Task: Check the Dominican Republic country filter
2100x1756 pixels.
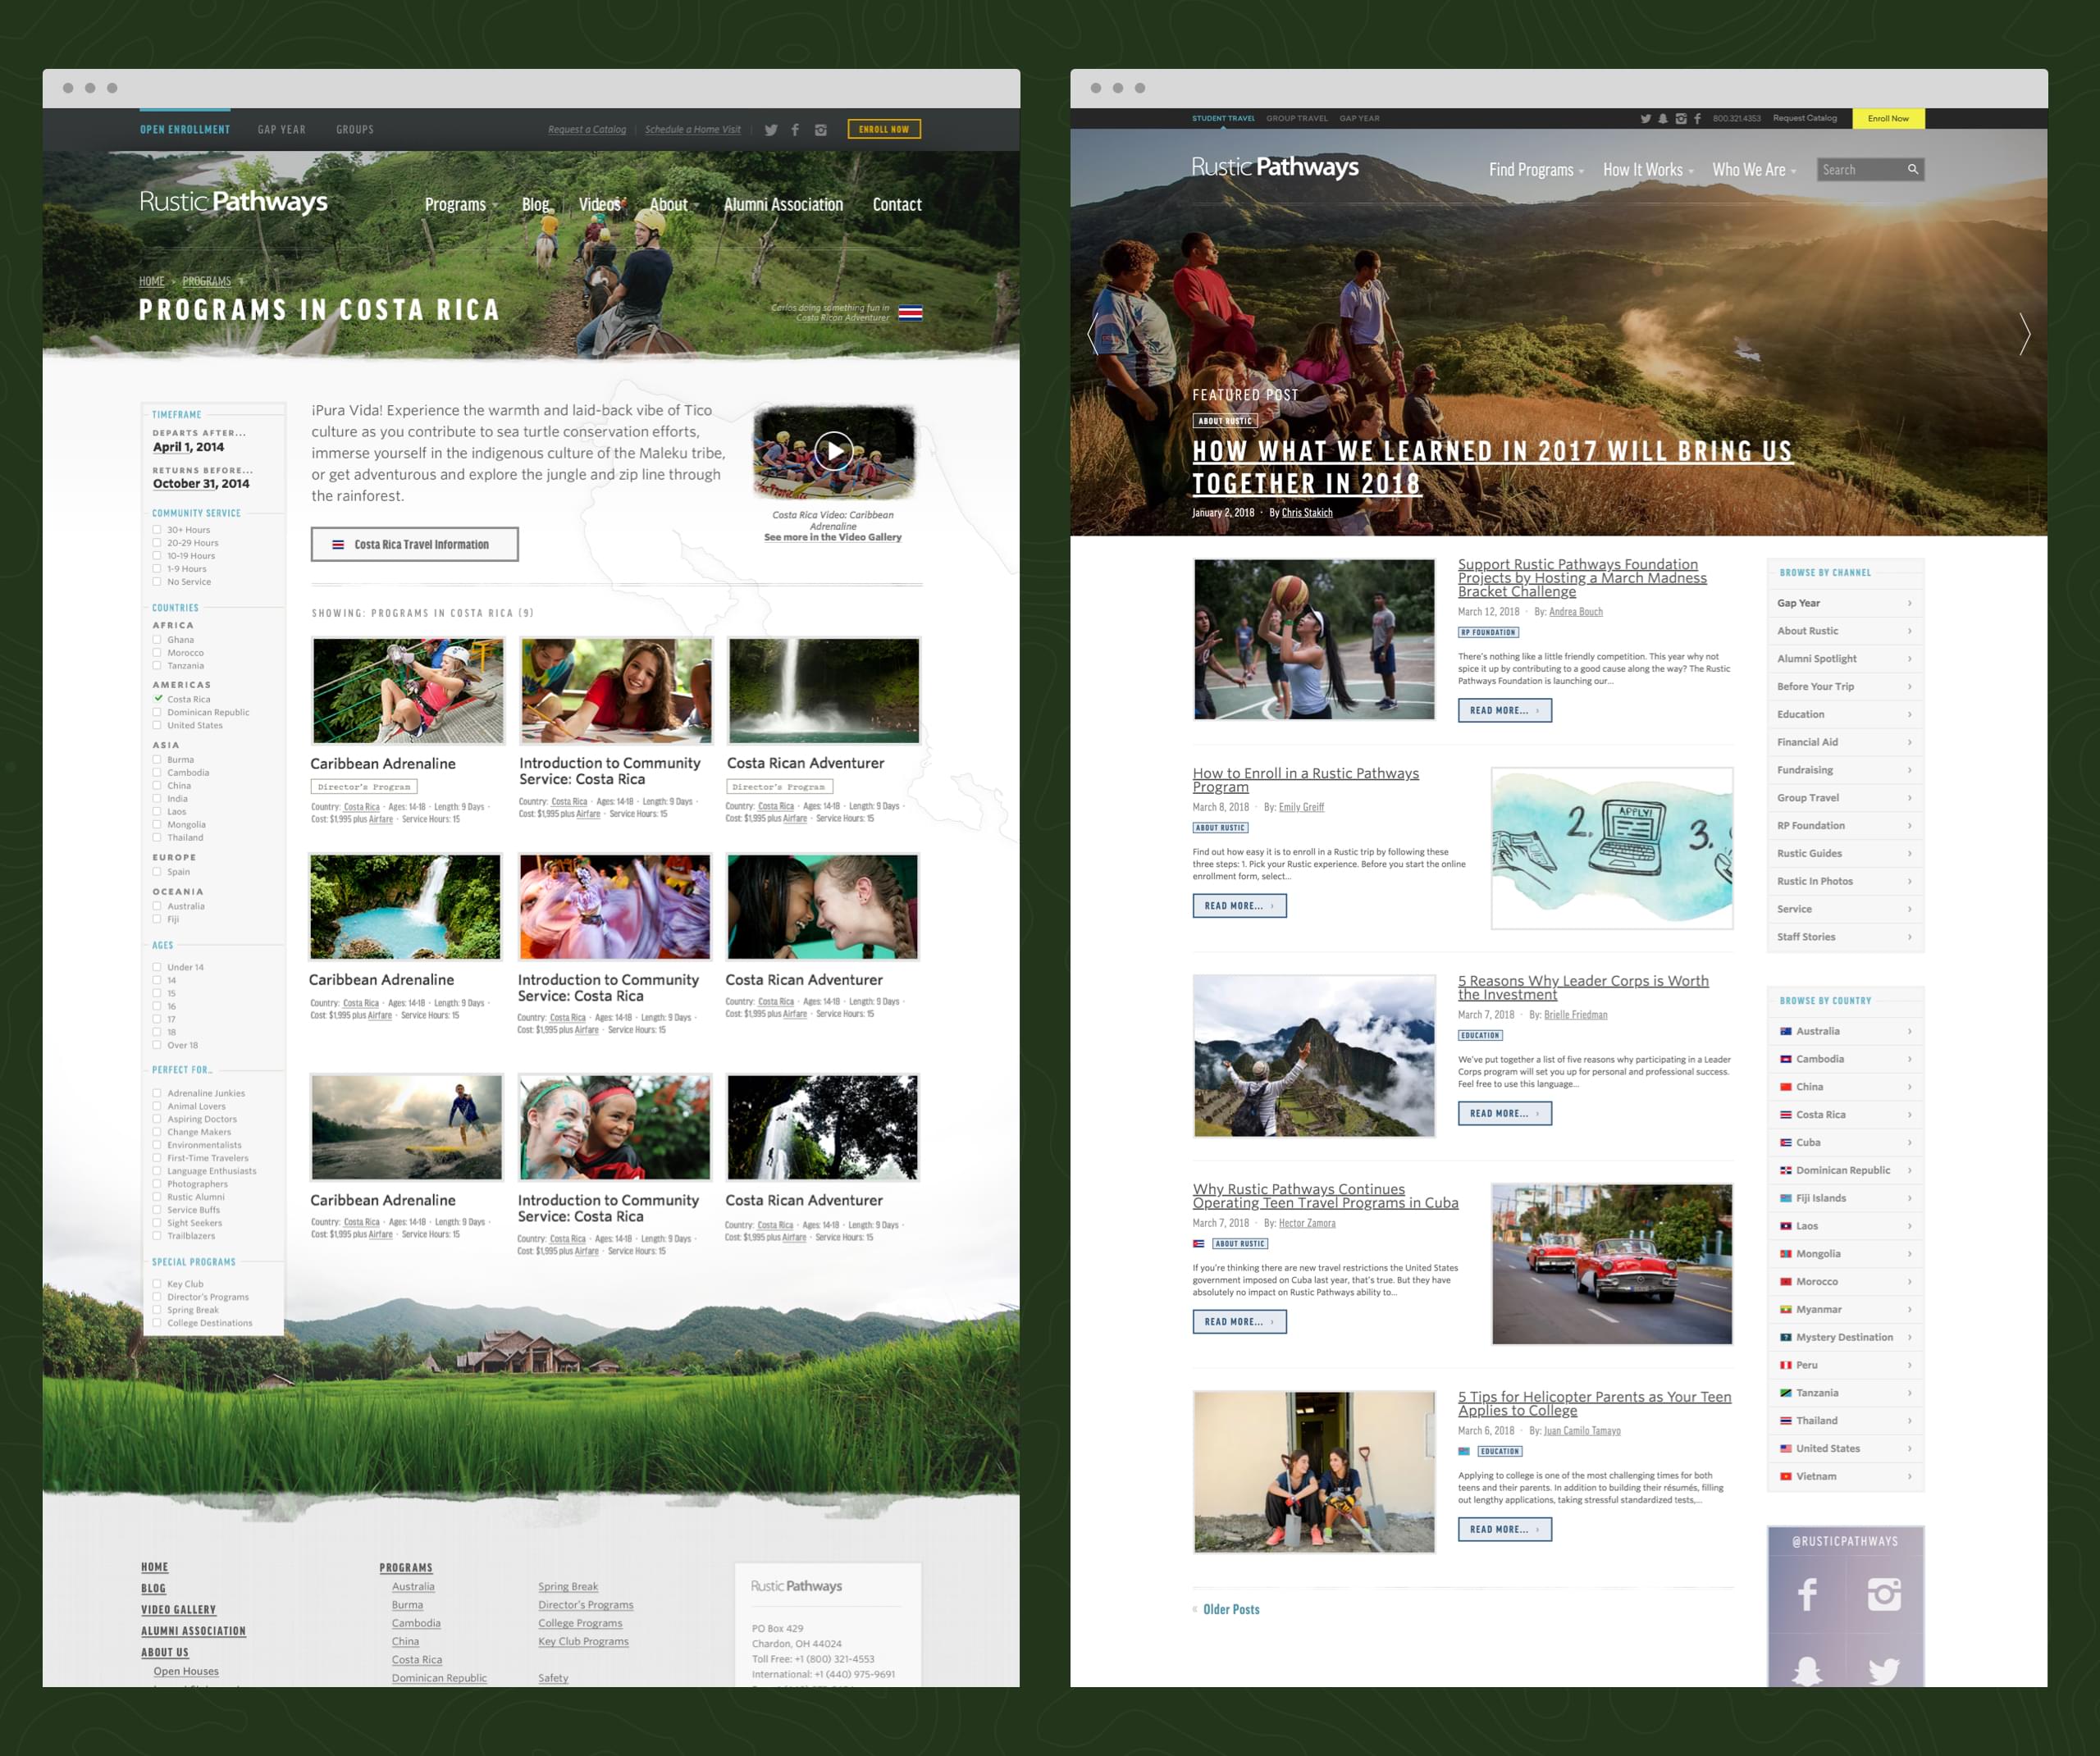Action: [x=157, y=712]
